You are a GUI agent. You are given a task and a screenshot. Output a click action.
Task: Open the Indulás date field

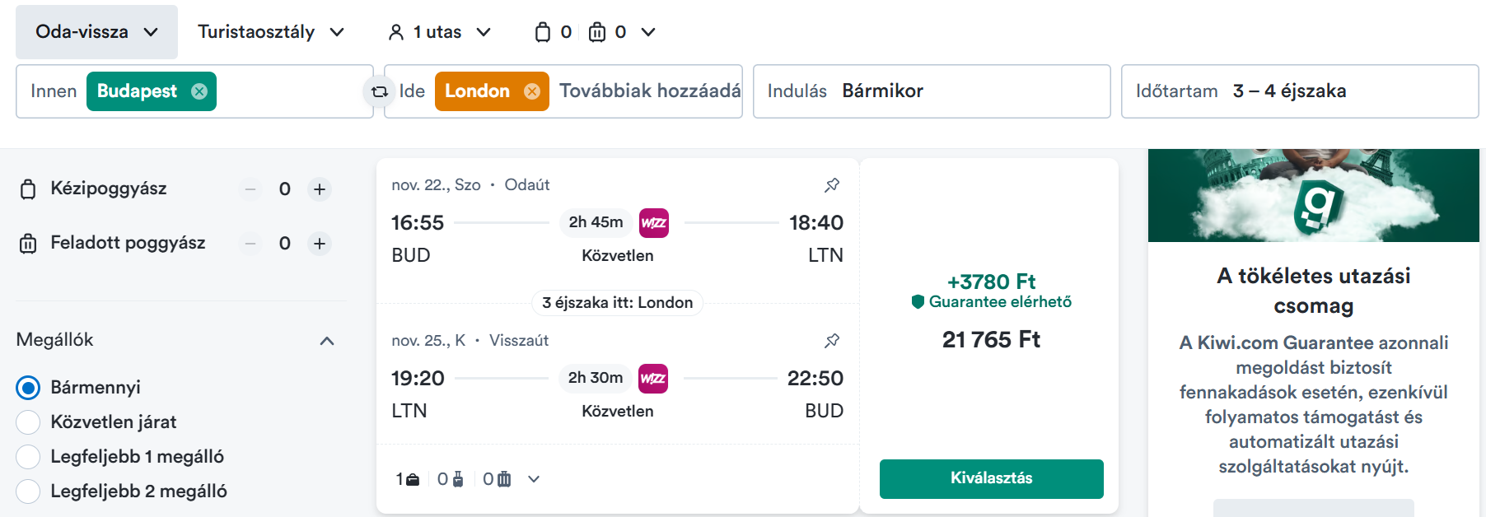(932, 91)
